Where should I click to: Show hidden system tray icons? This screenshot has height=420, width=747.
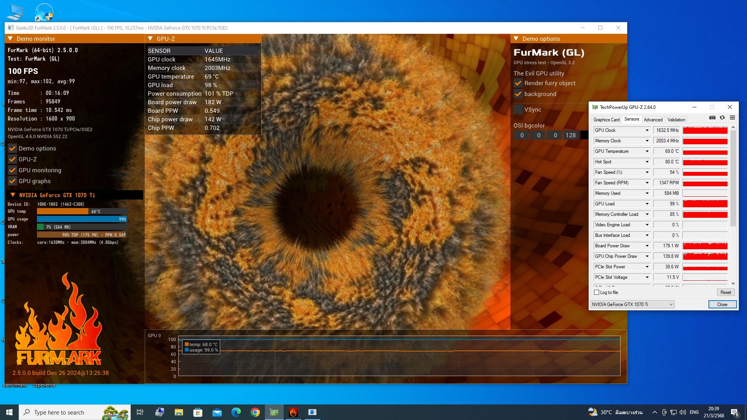654,412
